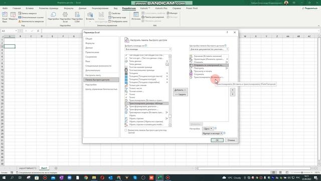Click the Поделиться button at top right
This screenshot has width=321, height=181.
tap(309, 9)
